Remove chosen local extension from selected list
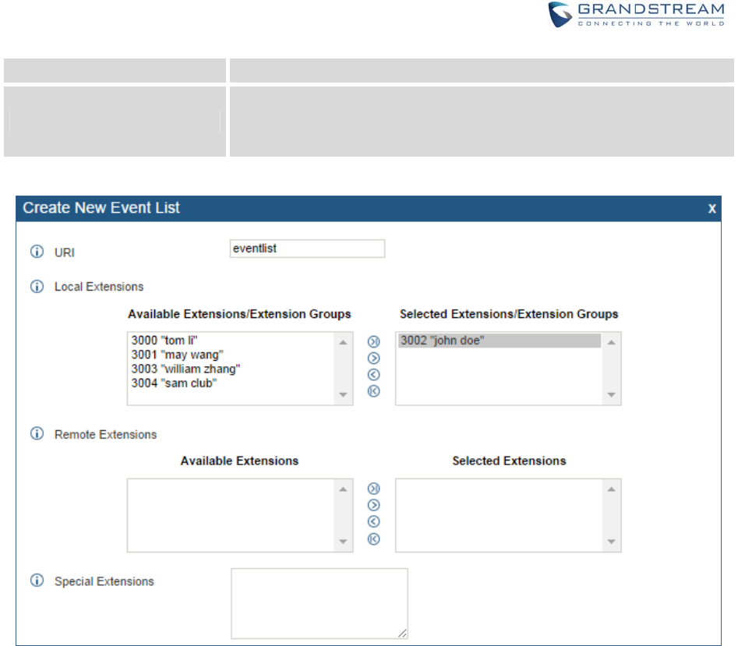Screen dimensions: 738x646 coord(374,375)
